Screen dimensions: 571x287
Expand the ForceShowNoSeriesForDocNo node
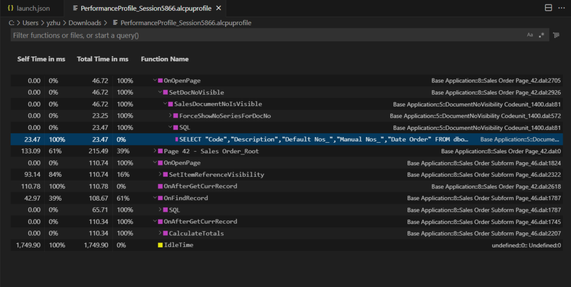click(171, 116)
